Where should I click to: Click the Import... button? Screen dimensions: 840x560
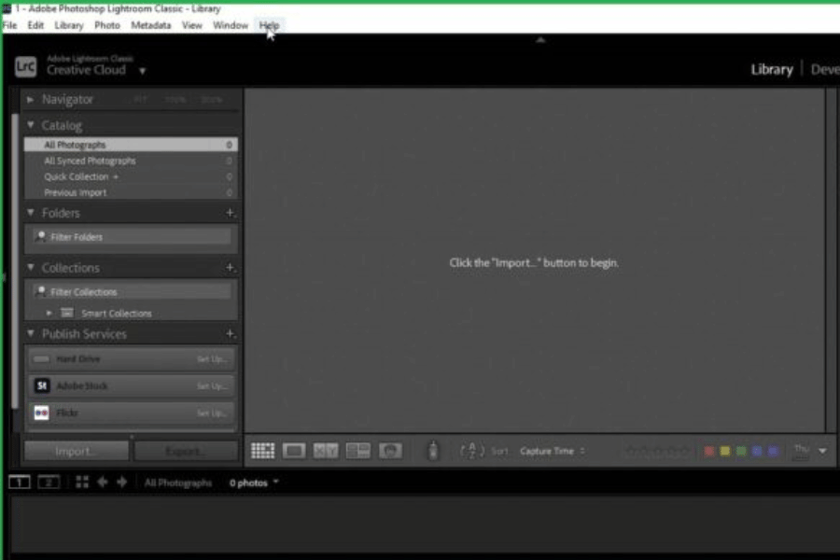click(76, 451)
